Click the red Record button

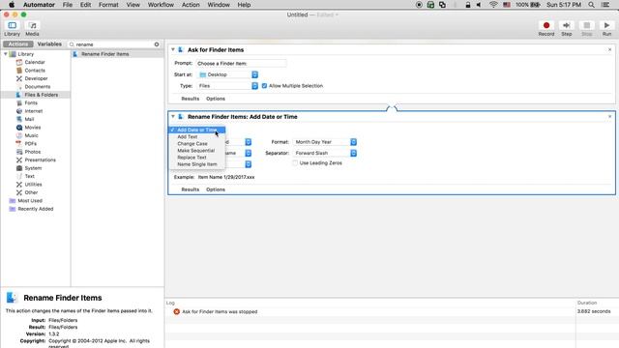tap(546, 25)
